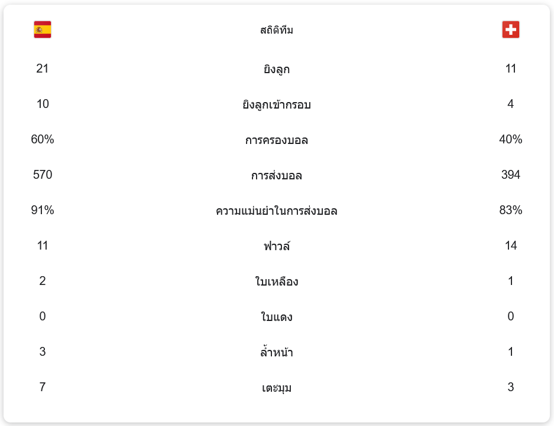The width and height of the screenshot is (554, 426).
Task: Select Spain's 570 passes value
Action: [43, 175]
